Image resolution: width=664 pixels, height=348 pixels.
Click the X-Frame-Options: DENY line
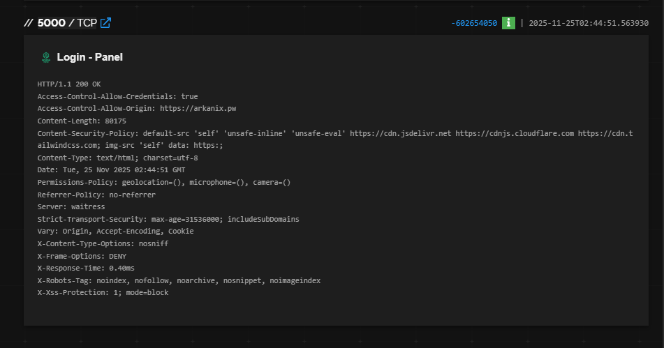pos(82,256)
